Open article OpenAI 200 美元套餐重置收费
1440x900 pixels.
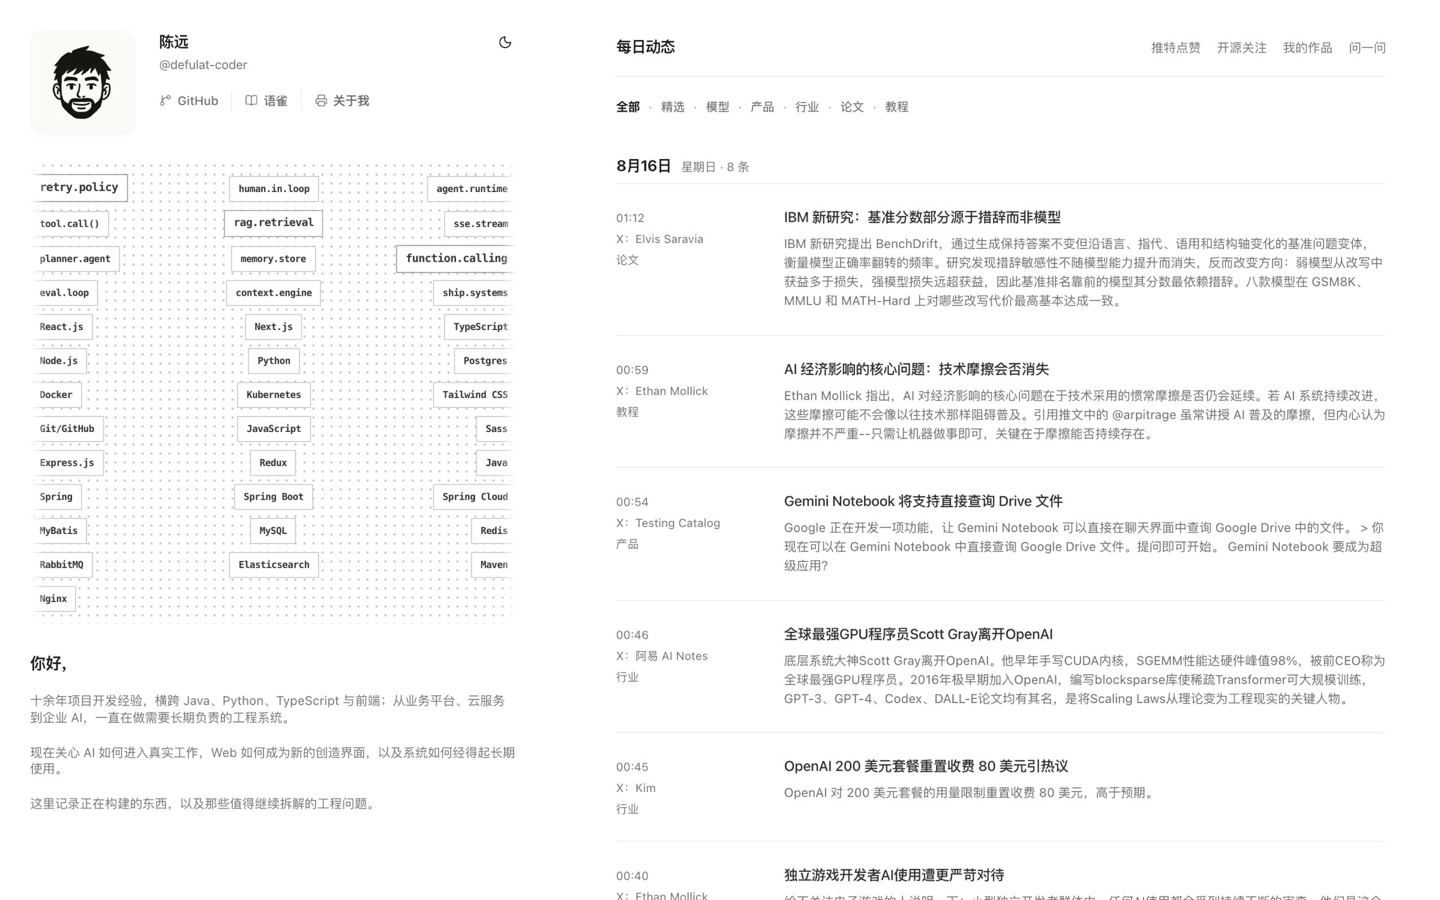(926, 766)
